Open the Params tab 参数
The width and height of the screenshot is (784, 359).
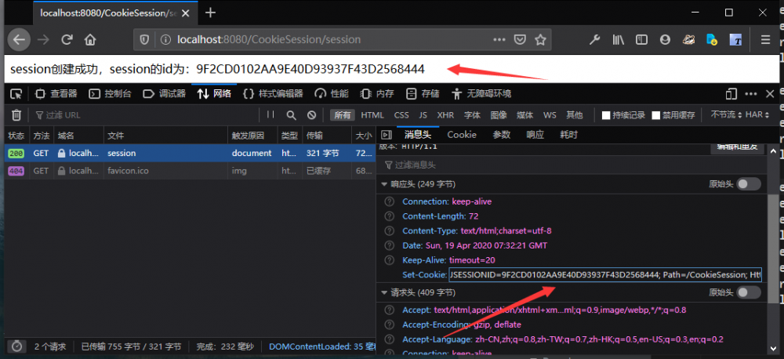(502, 135)
